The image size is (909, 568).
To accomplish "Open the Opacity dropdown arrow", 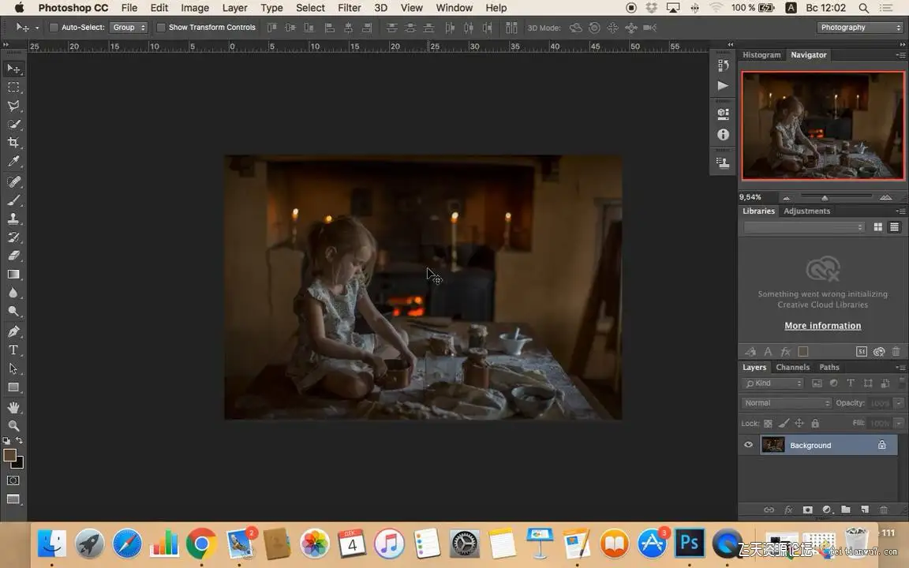I will tap(899, 403).
